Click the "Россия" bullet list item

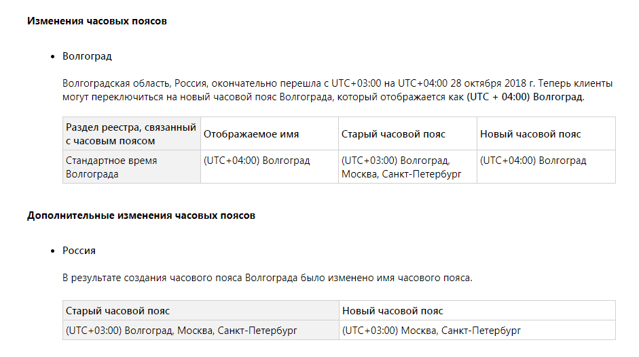tap(79, 251)
